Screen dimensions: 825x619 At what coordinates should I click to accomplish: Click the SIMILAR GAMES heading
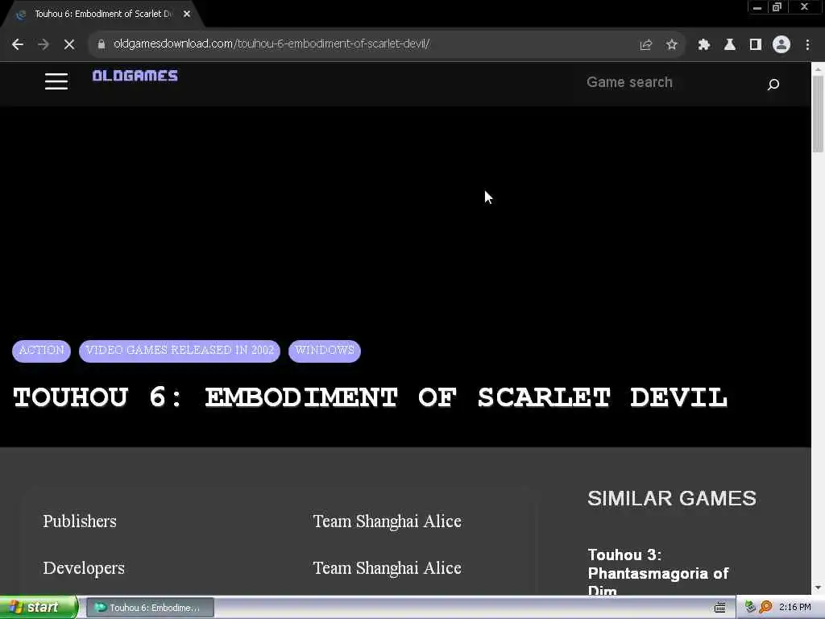[672, 498]
